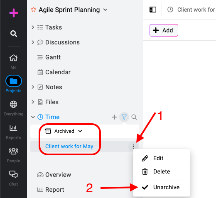Collapse the Time section chevron
Image resolution: width=216 pixels, height=198 pixels.
(33, 117)
